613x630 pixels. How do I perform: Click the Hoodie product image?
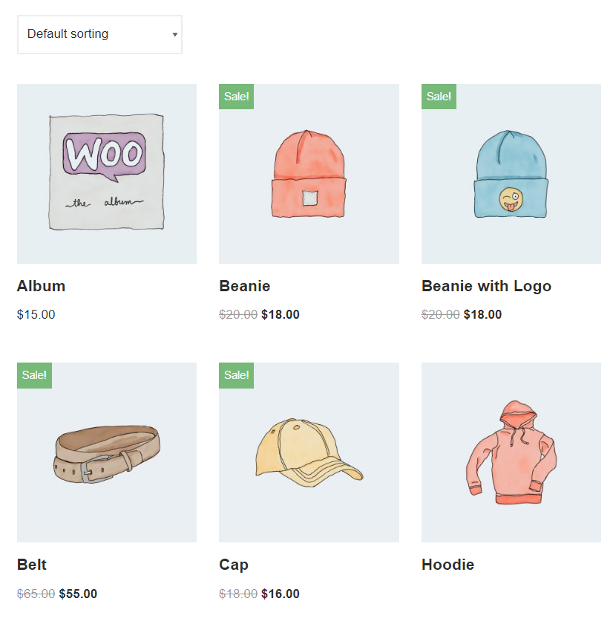click(511, 452)
